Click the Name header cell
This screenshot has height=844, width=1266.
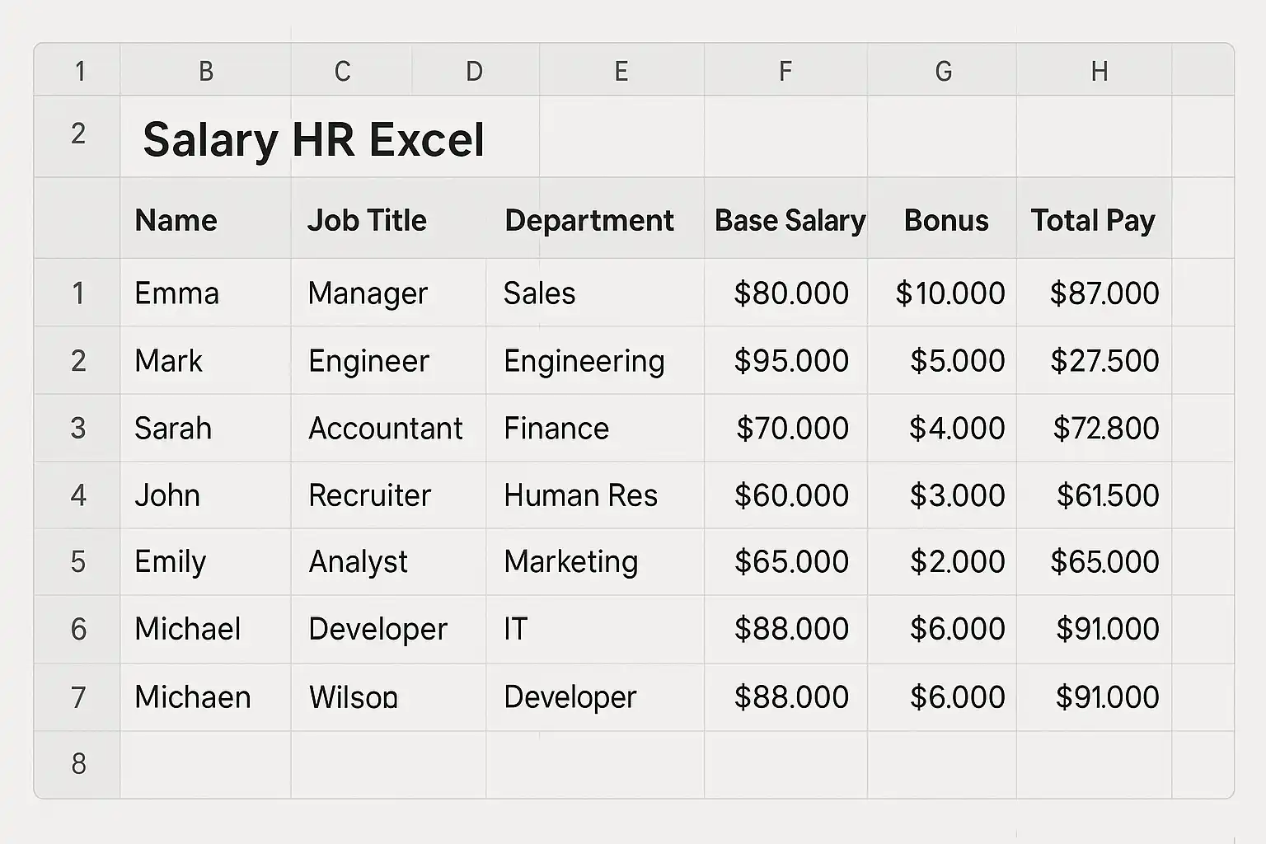(176, 220)
